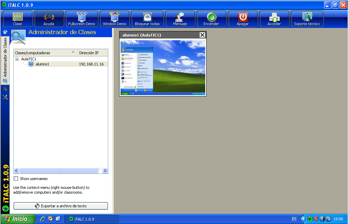Enable the Show usernames checkbox
This screenshot has width=349, height=224.
16,179
